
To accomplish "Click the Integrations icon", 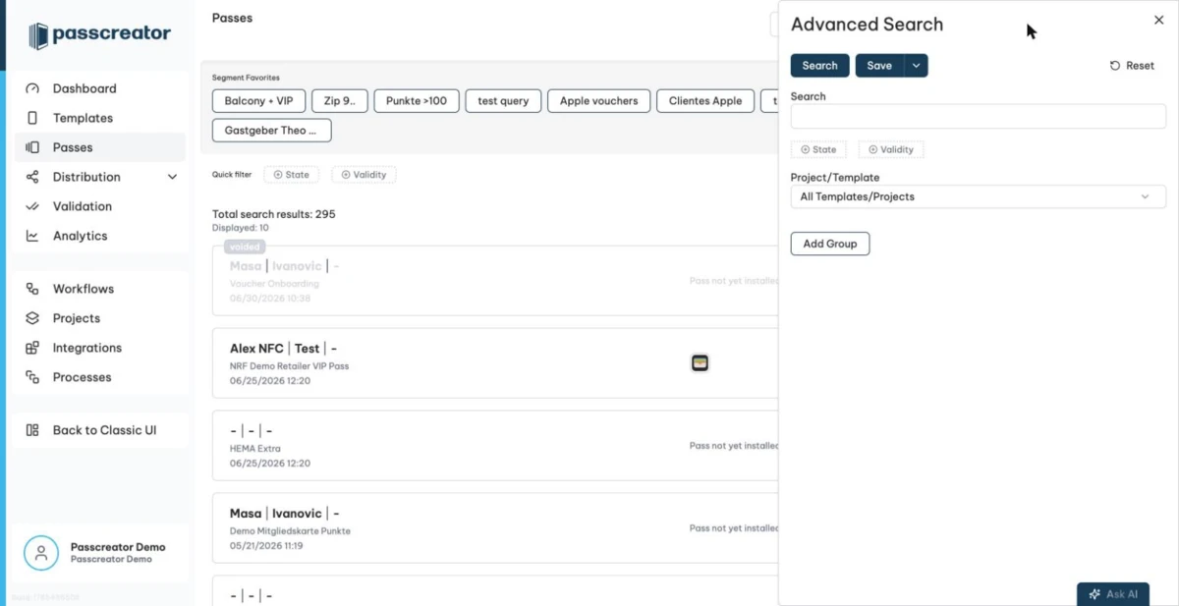I will 32,348.
